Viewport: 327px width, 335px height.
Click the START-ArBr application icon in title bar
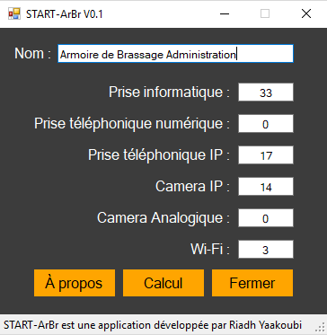pos(14,13)
